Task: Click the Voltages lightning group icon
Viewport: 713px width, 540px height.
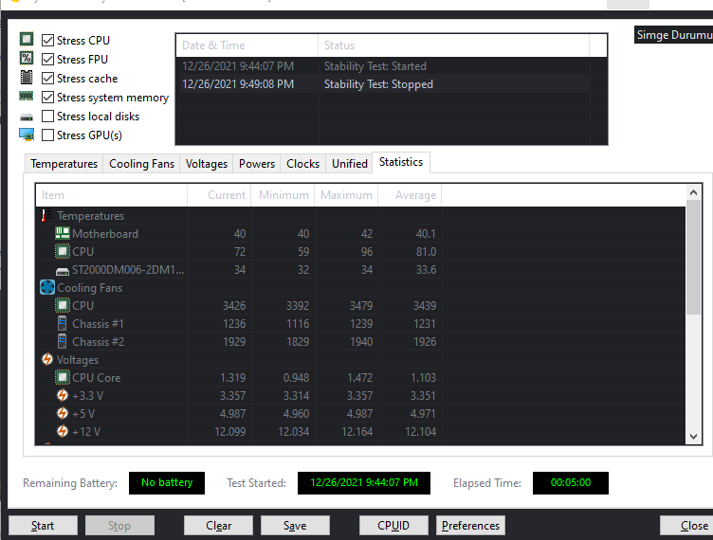Action: (47, 359)
